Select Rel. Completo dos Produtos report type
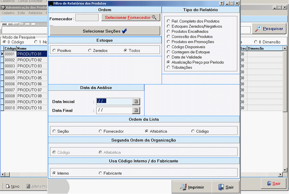Image resolution: width=289 pixels, height=194 pixels. click(x=169, y=21)
